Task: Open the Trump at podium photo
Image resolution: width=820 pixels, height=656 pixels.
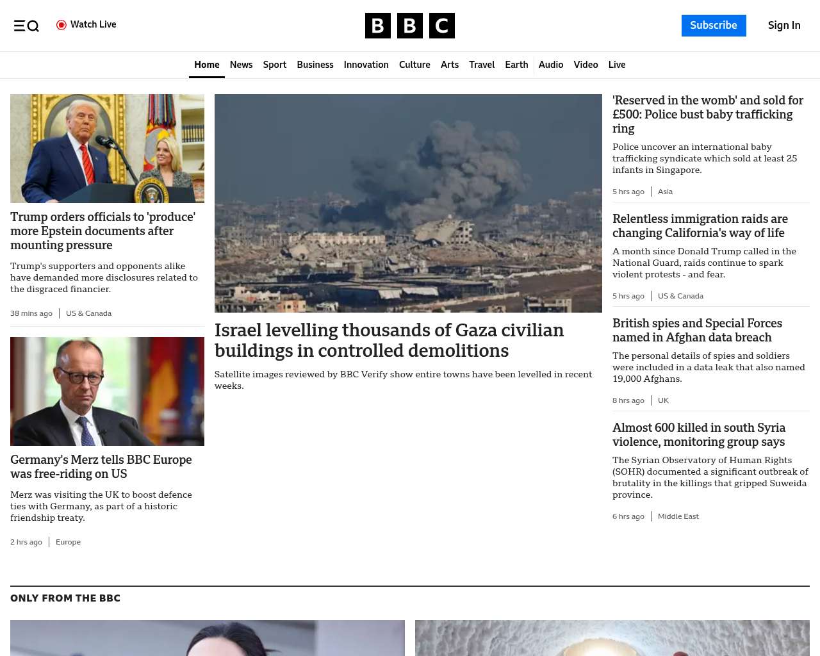Action: 107,149
